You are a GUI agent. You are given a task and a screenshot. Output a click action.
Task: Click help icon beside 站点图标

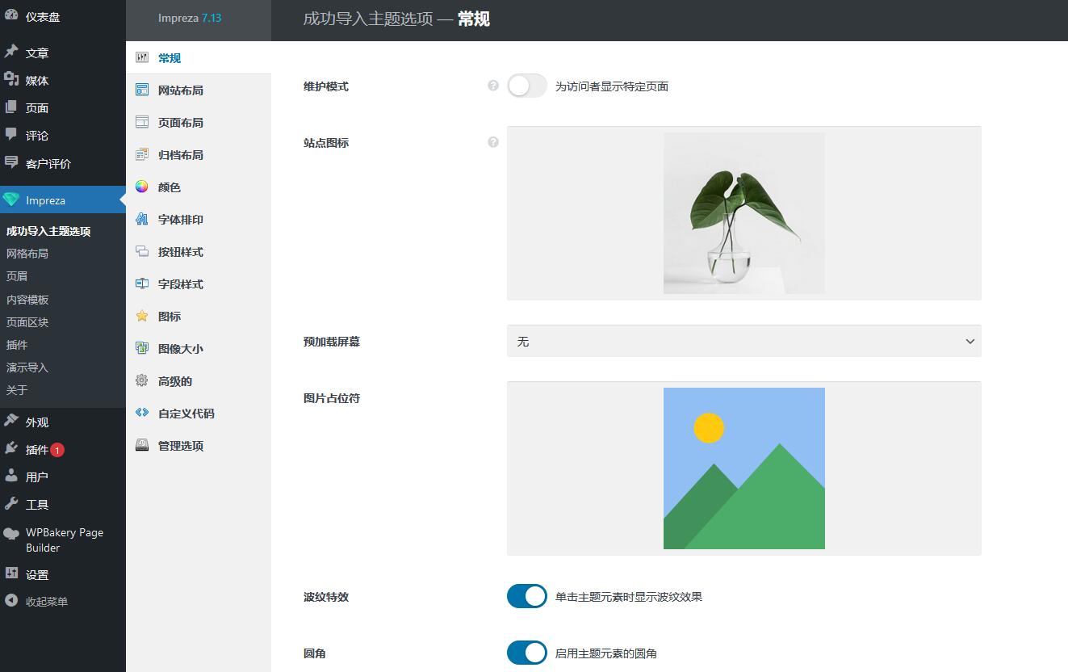coord(493,142)
